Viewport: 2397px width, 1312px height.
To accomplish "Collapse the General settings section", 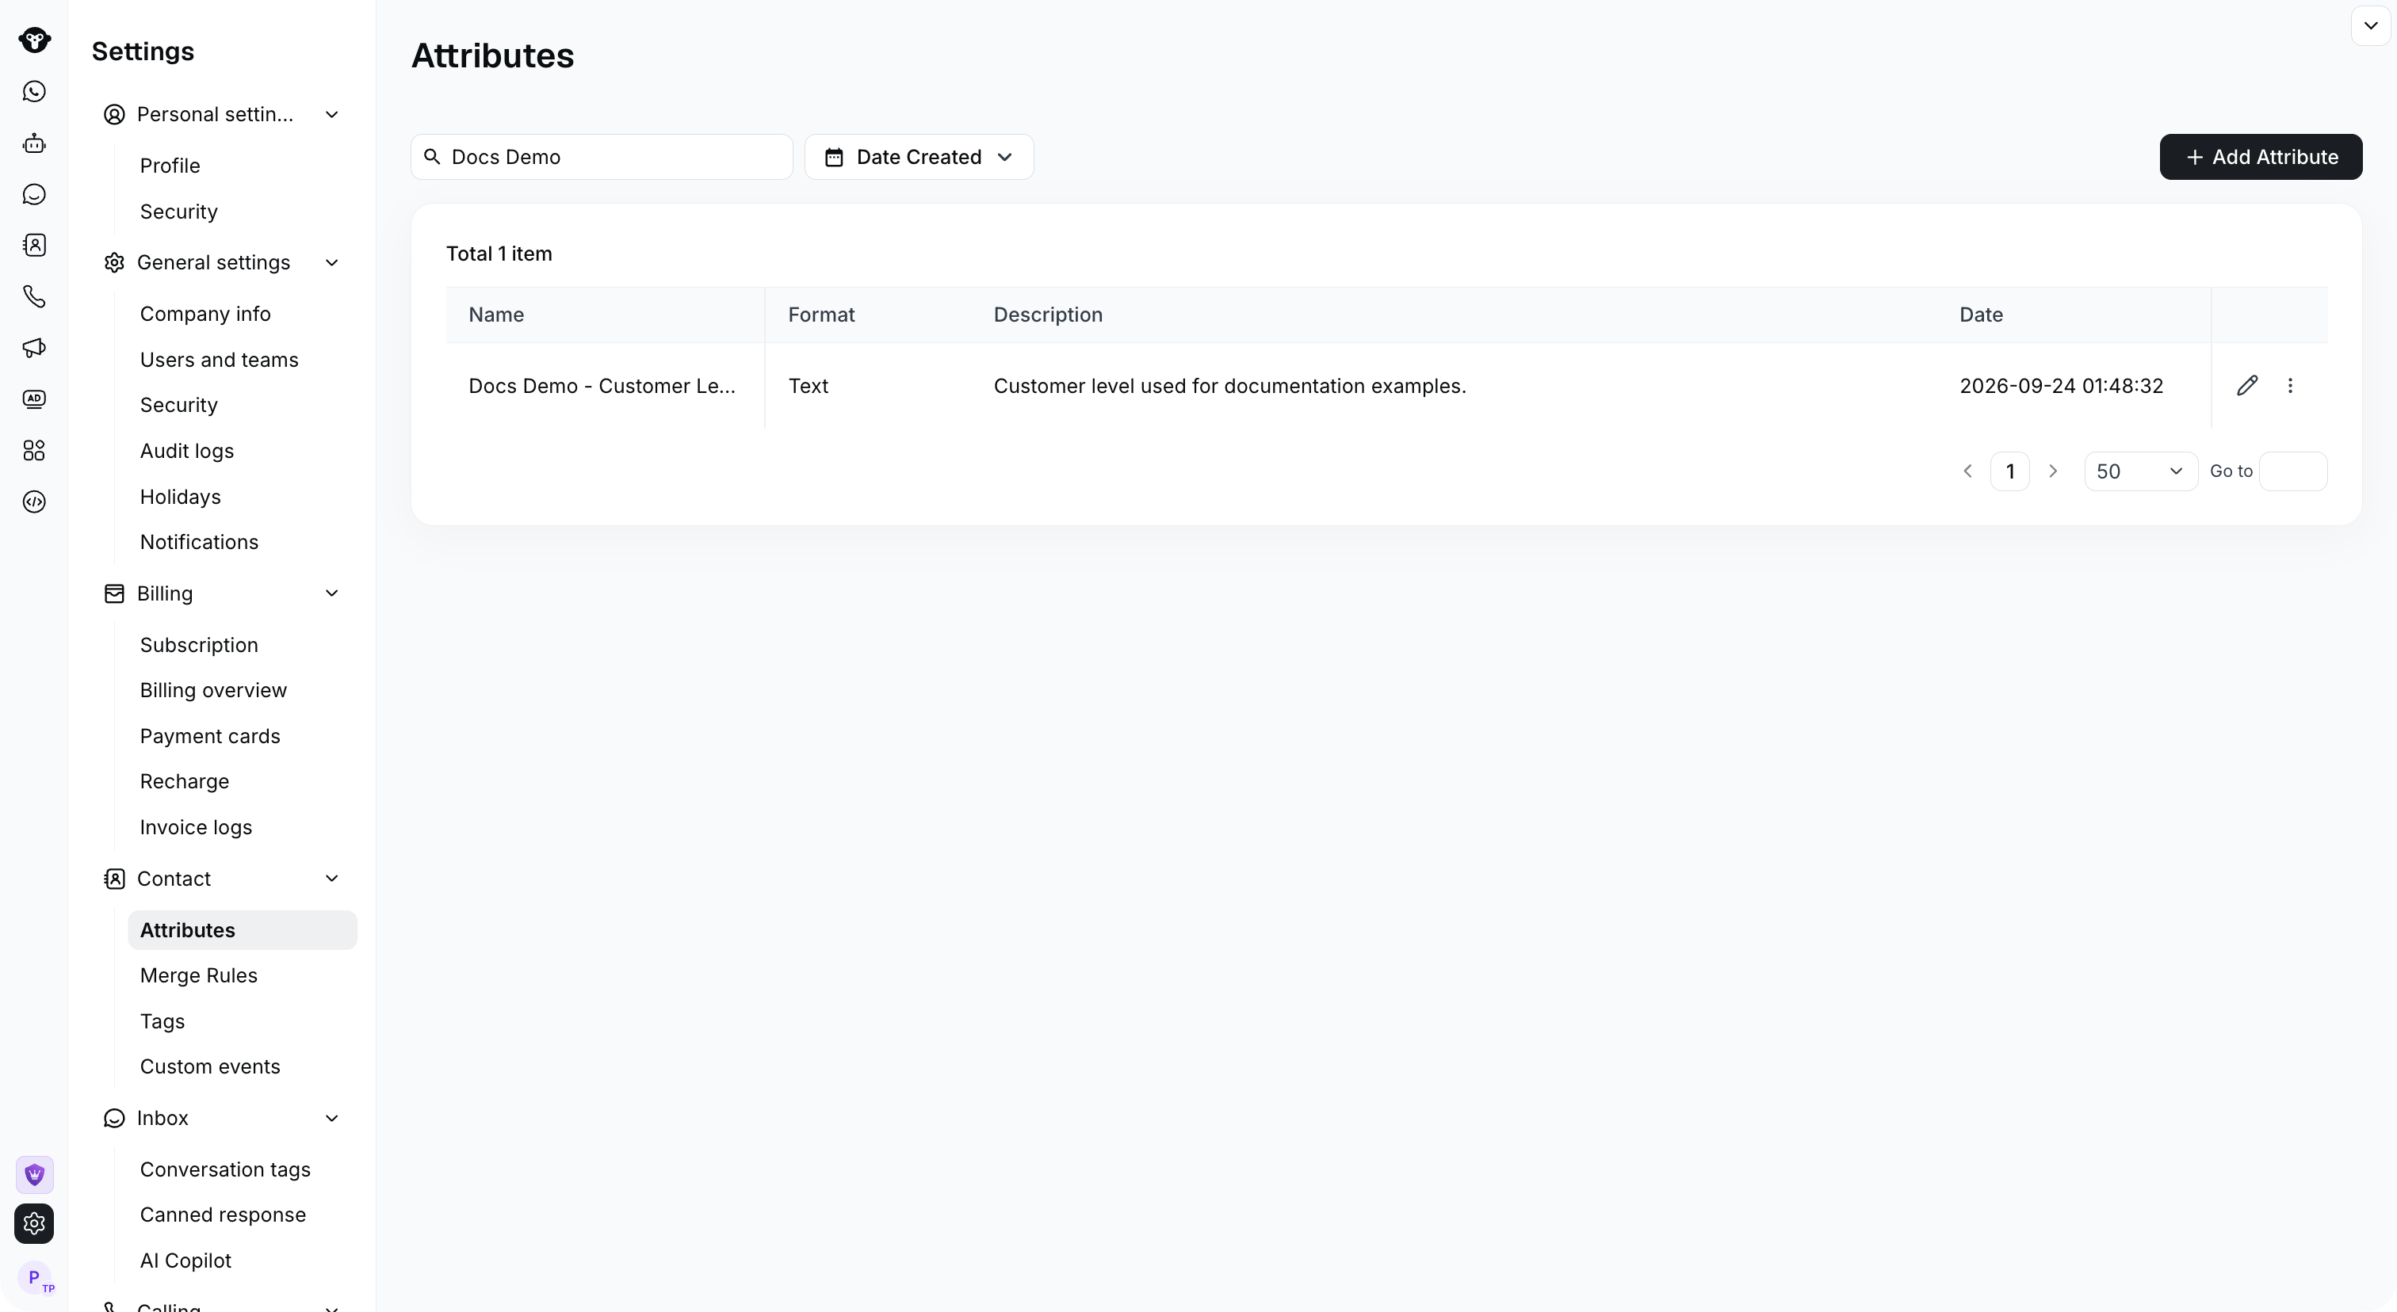I will tap(331, 263).
